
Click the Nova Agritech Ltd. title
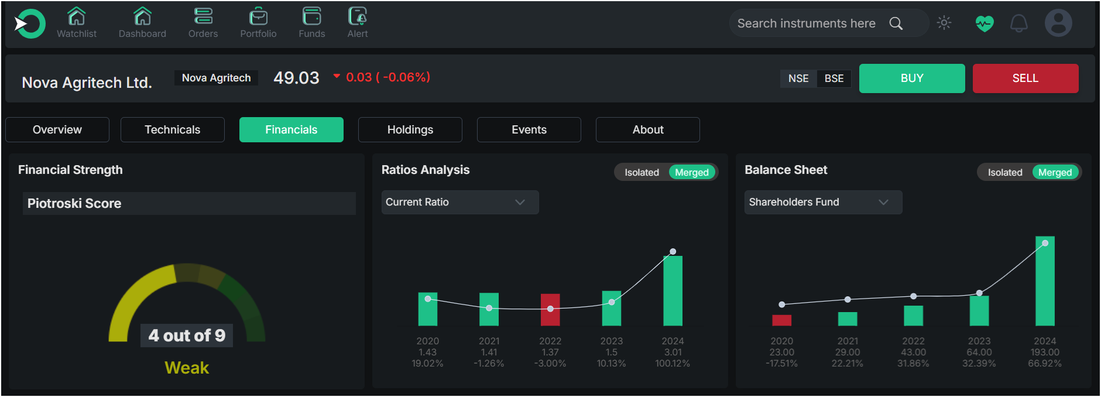coord(87,83)
